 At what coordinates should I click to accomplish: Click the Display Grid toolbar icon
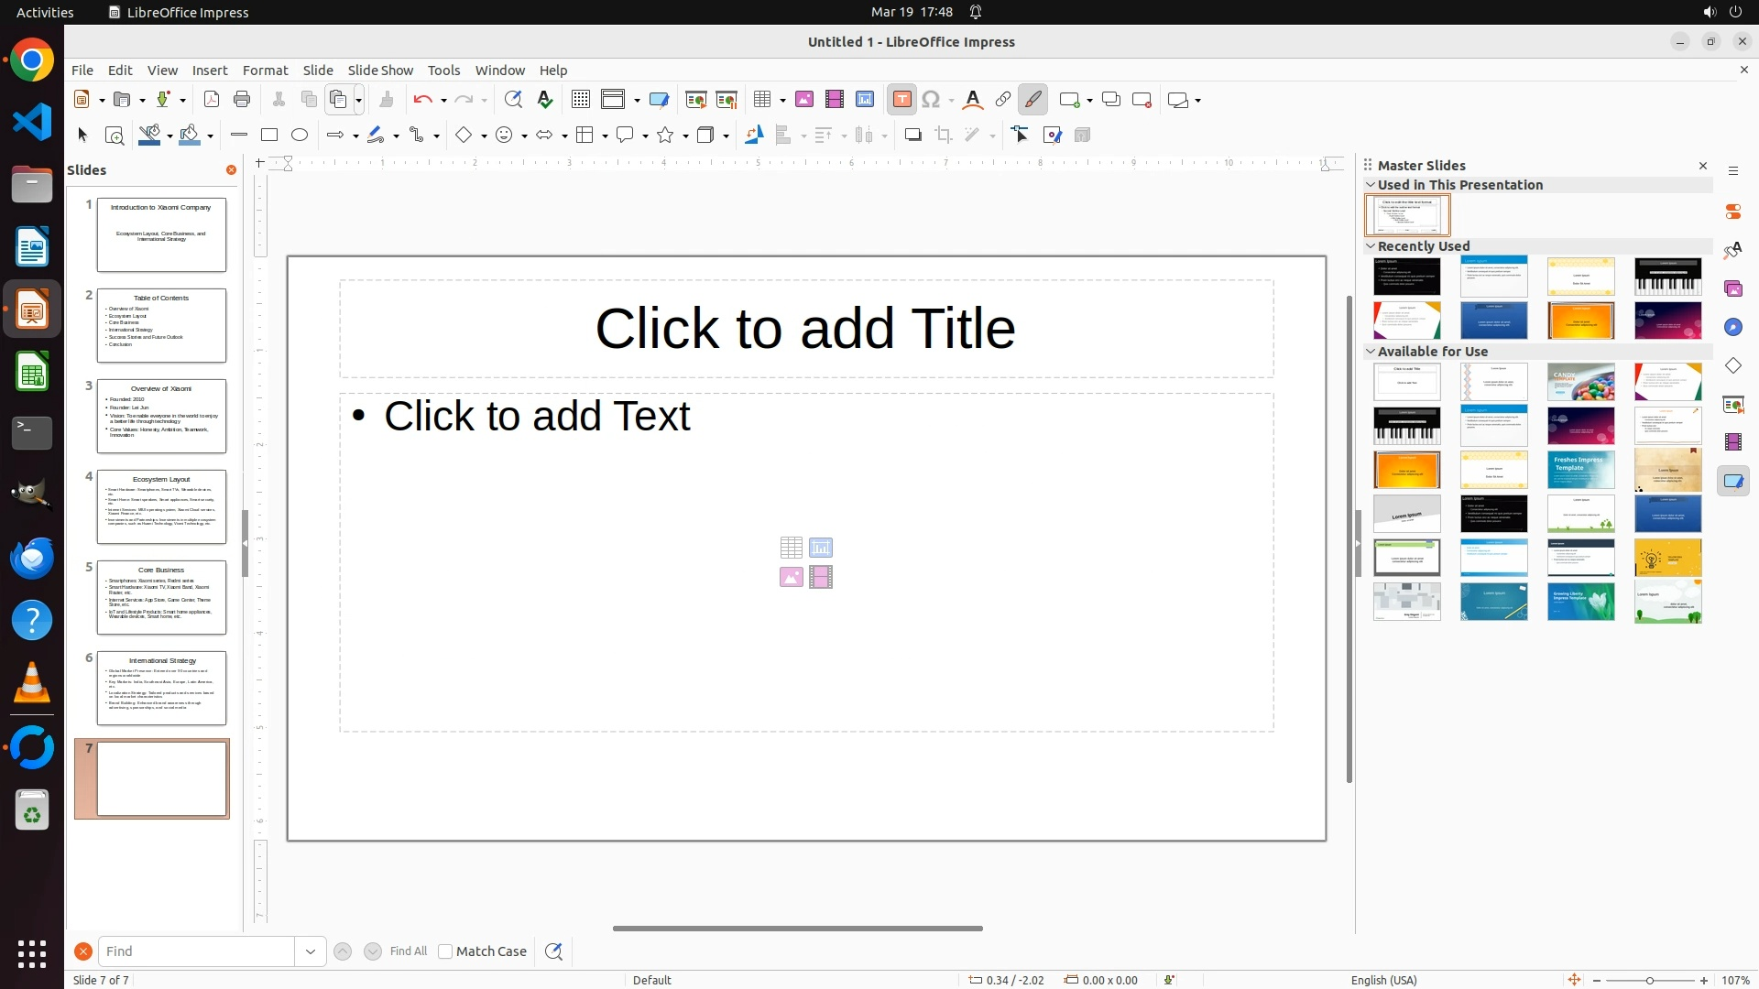[x=580, y=100]
